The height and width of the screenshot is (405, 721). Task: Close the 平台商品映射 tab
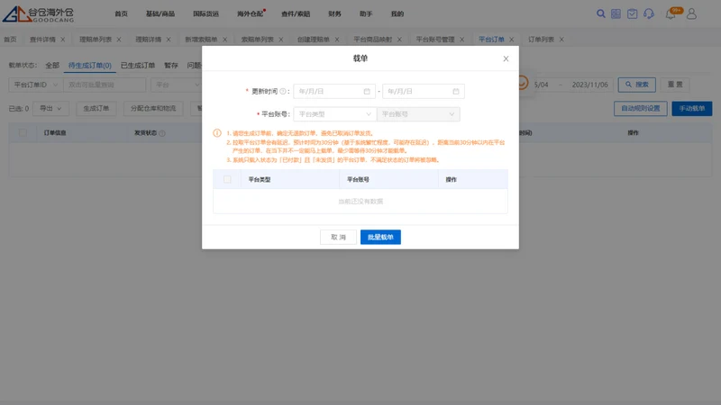click(399, 40)
